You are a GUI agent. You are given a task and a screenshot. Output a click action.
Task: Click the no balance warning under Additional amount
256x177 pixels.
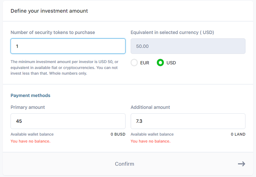[x=150, y=141]
